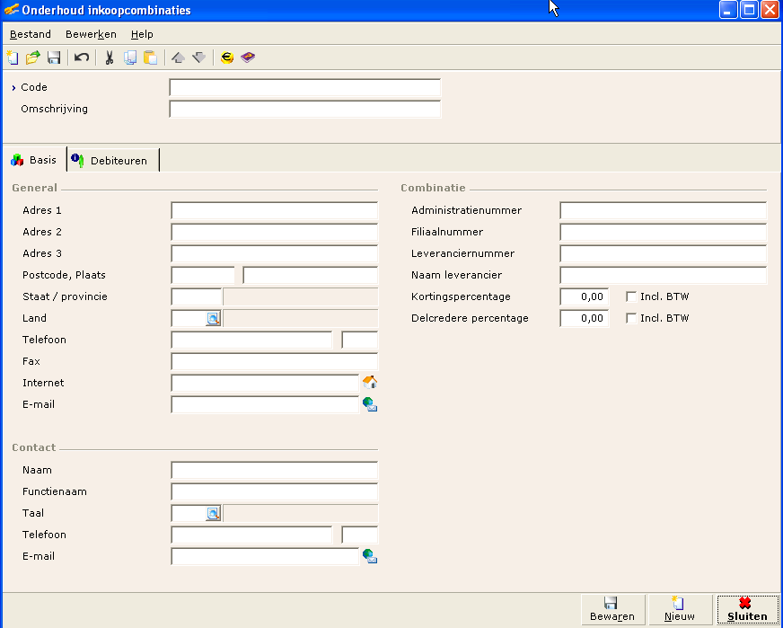Screen dimensions: 783x628
Task: Open the purple help book icon
Action: 248,57
